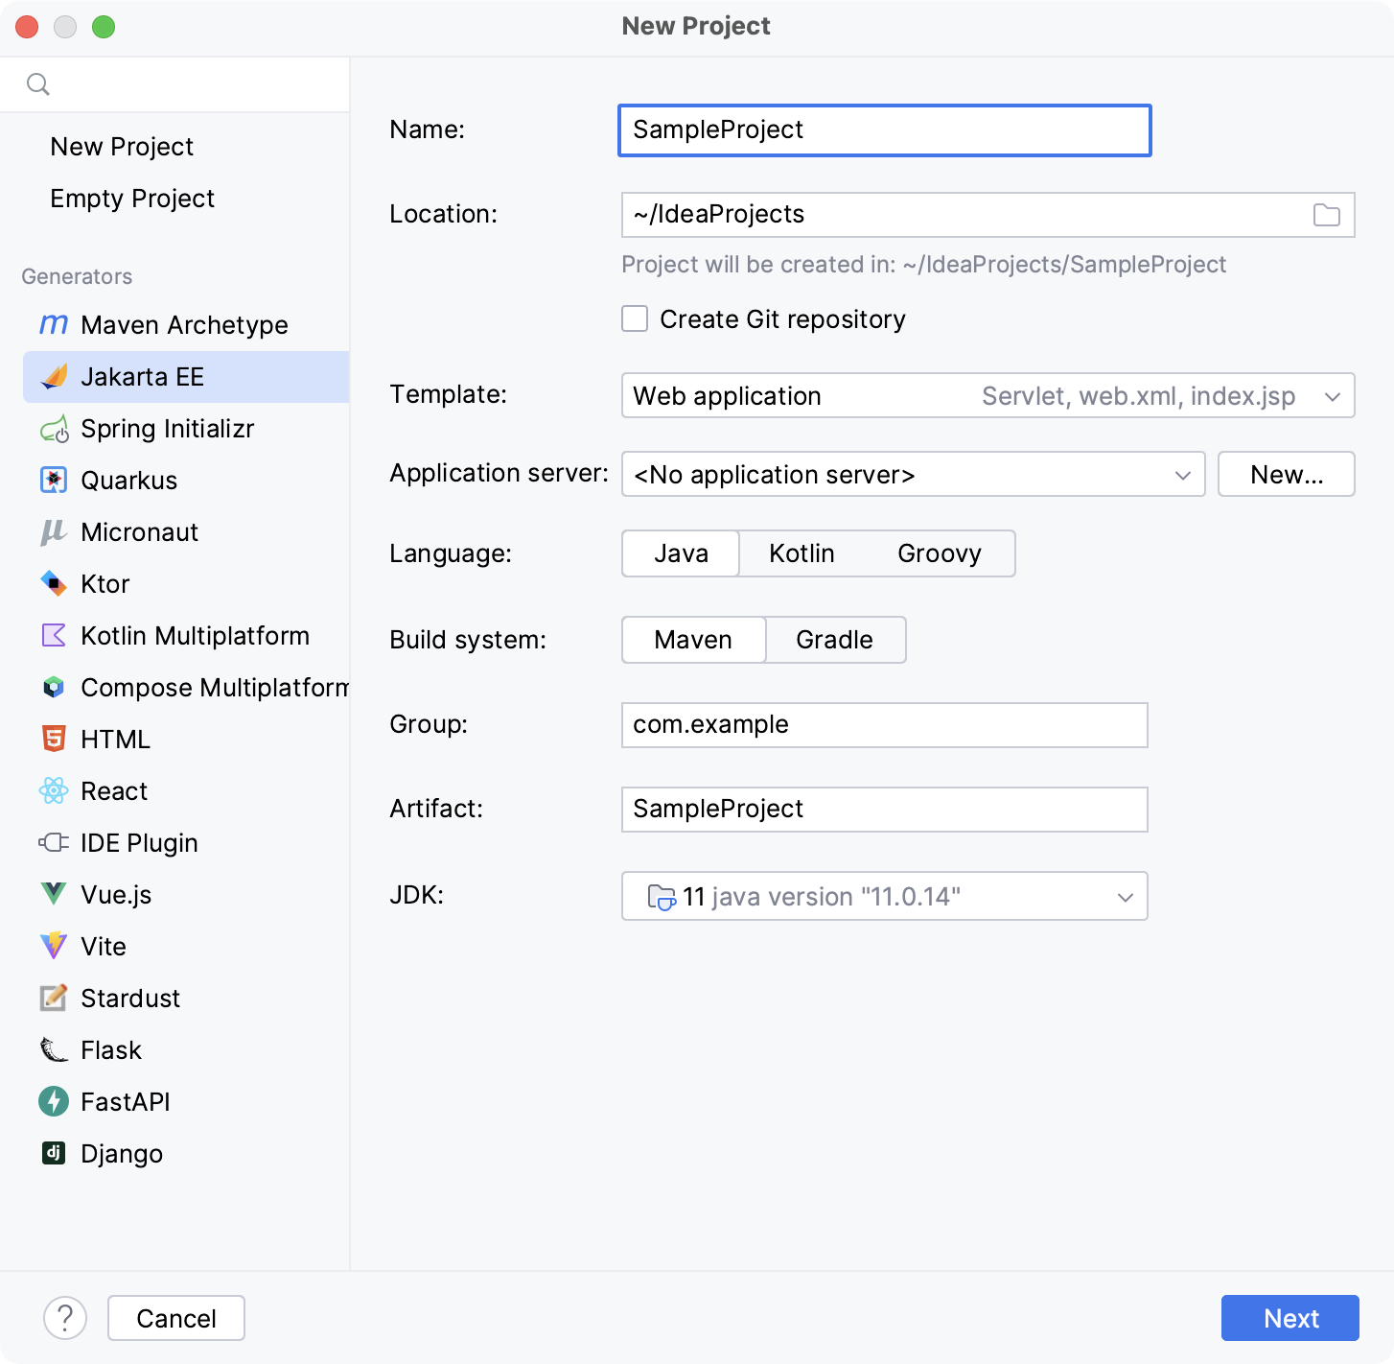Select the Compose Multiplatform generator entry
The image size is (1394, 1364).
click(x=186, y=687)
